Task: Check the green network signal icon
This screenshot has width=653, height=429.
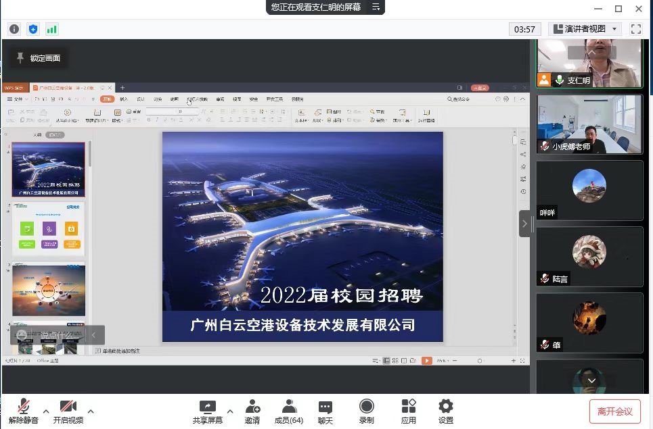Action: (52, 29)
